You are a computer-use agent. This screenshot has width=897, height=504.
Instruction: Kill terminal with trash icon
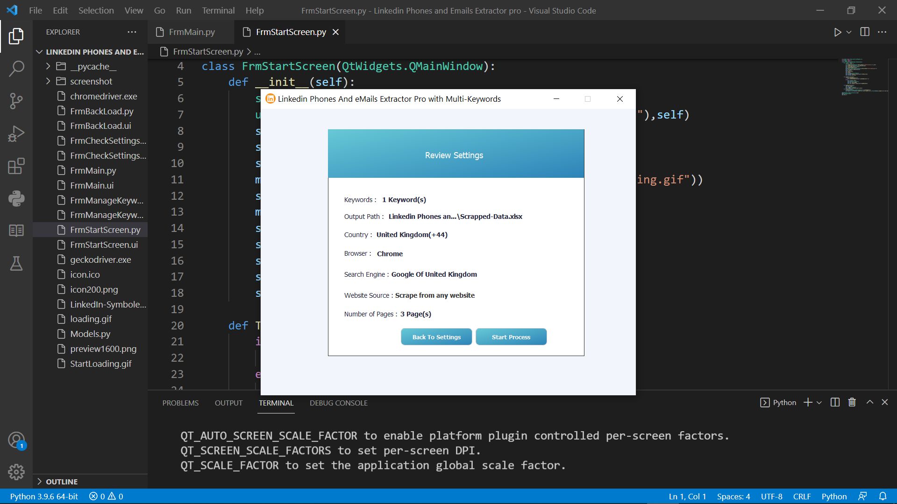click(852, 402)
